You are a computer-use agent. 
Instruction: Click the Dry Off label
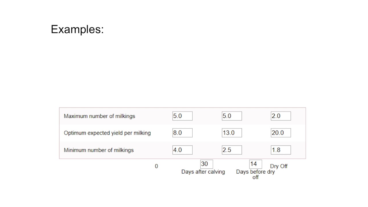(x=279, y=166)
